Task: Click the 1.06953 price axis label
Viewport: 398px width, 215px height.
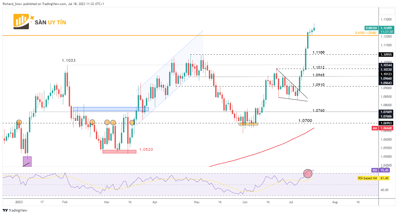Action: point(386,123)
